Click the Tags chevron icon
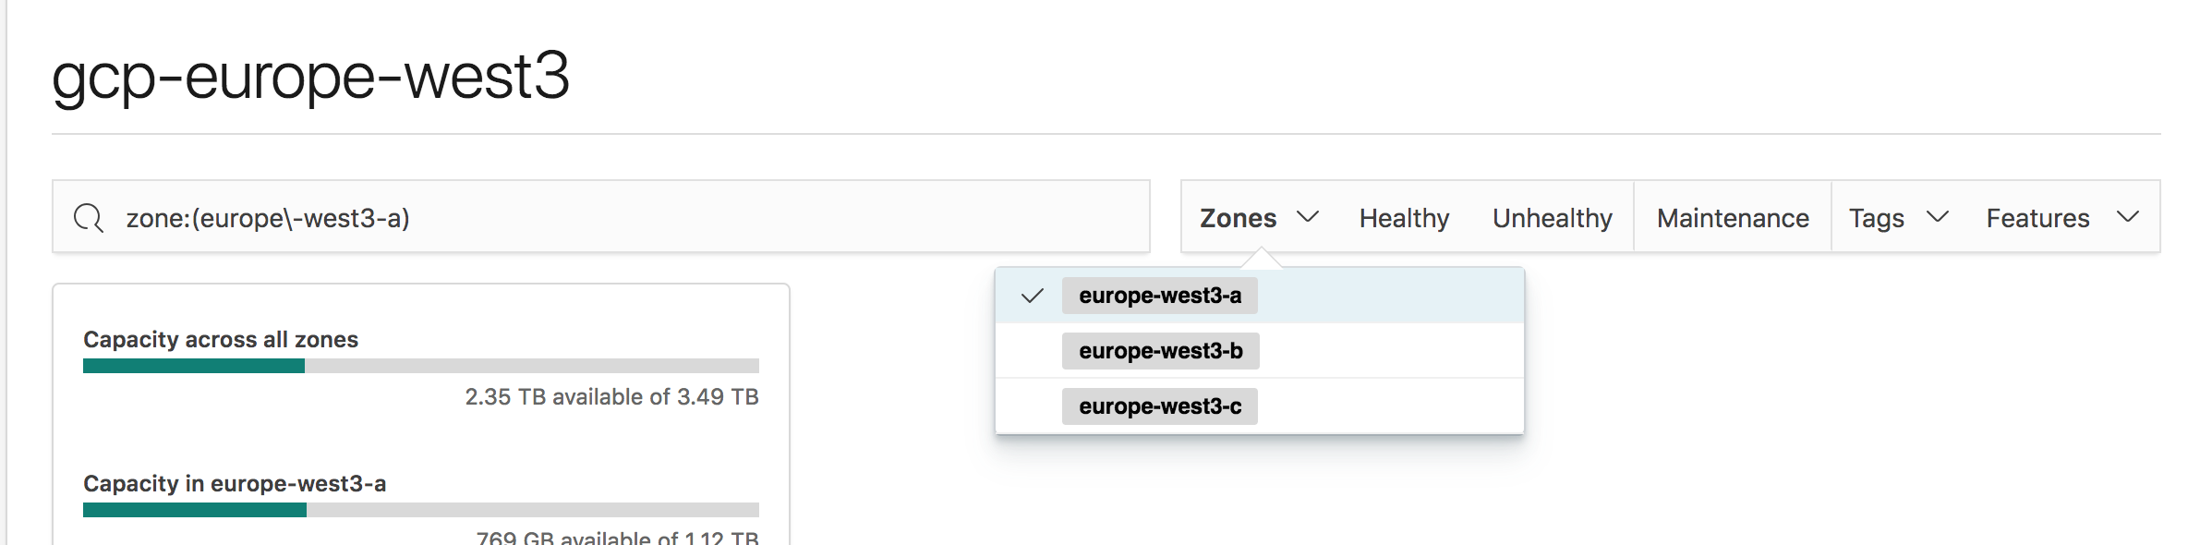This screenshot has height=545, width=2200. [1938, 218]
